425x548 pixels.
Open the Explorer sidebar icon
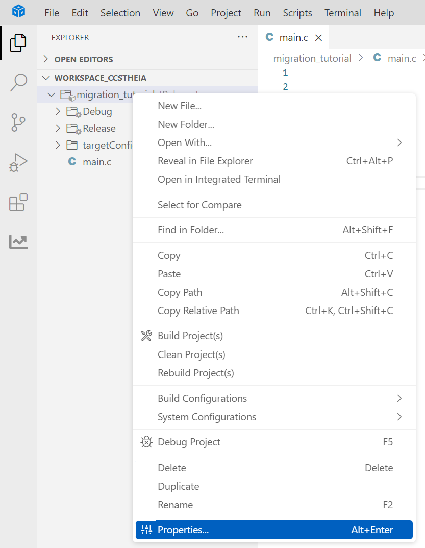(x=18, y=43)
